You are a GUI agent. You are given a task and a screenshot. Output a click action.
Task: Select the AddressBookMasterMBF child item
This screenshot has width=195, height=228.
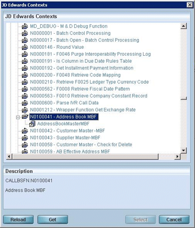tap(63, 124)
